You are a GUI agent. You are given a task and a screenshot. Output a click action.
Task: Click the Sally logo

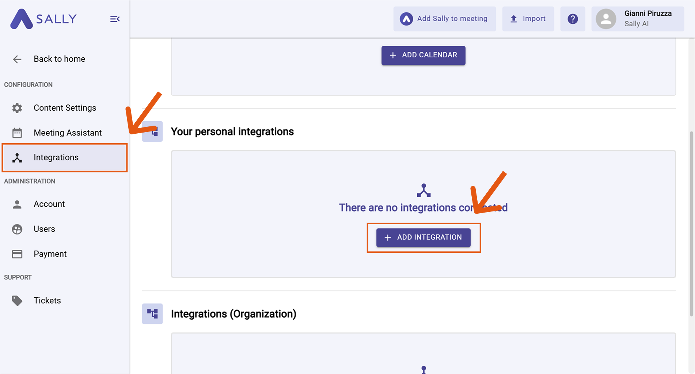pyautogui.click(x=43, y=19)
